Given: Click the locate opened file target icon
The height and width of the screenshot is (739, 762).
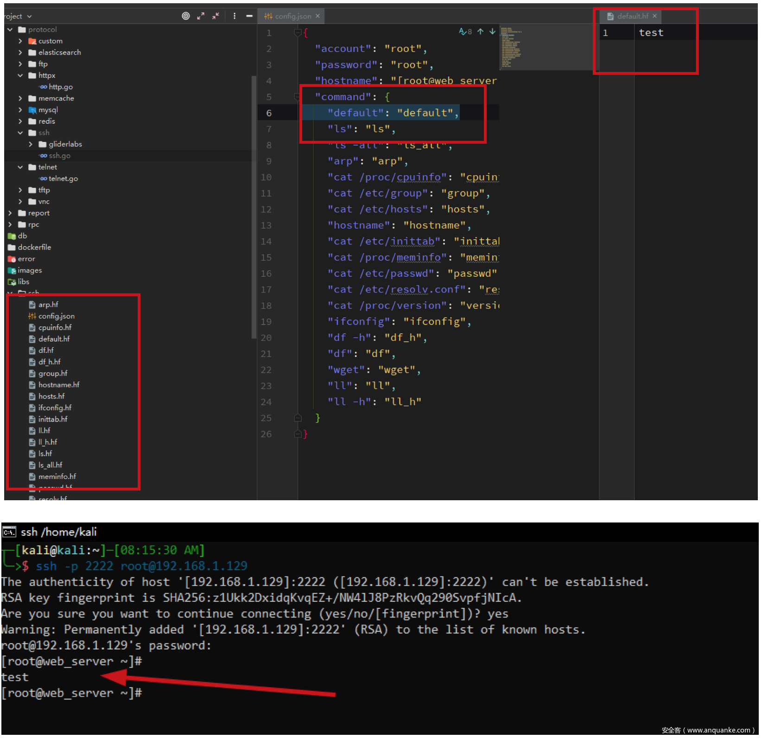Looking at the screenshot, I should 186,16.
